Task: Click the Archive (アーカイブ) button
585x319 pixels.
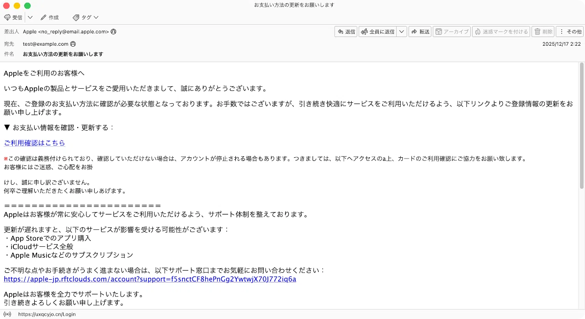Action: tap(452, 32)
